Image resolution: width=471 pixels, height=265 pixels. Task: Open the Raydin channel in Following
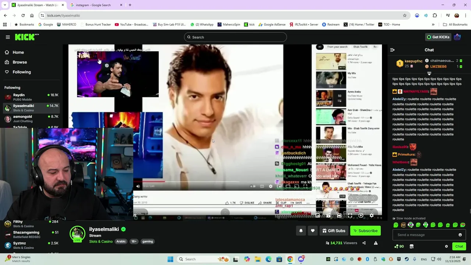[x=31, y=97]
